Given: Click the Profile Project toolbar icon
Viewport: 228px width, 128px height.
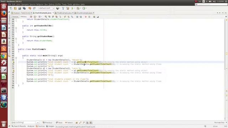Looking at the screenshot, I should (84, 8).
